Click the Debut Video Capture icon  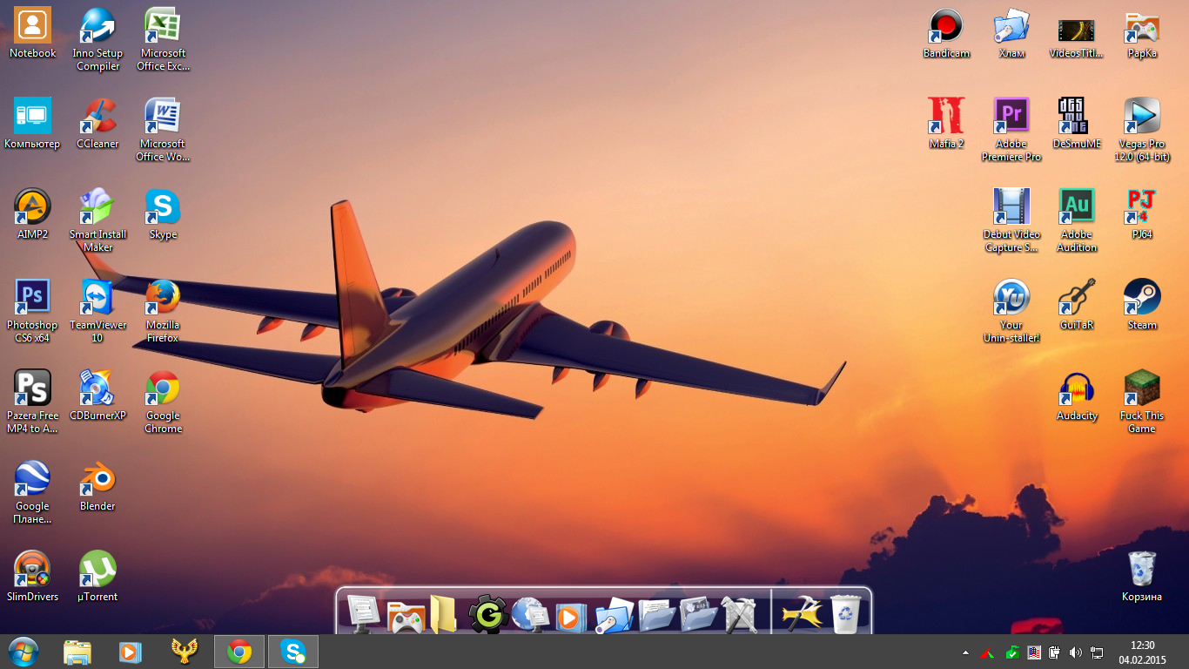pos(1011,220)
